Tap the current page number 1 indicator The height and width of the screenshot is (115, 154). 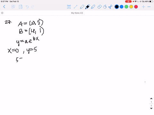pyautogui.click(x=151, y=102)
